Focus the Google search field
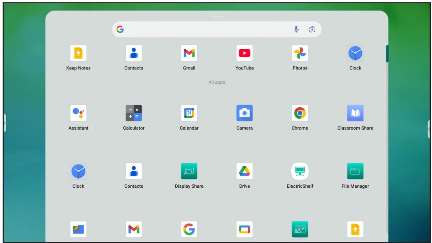432x243 pixels. click(216, 29)
